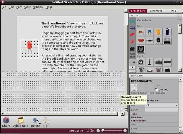The height and width of the screenshot is (134, 183).
Task: Open the binoculars search parts bin
Action: 132,49
